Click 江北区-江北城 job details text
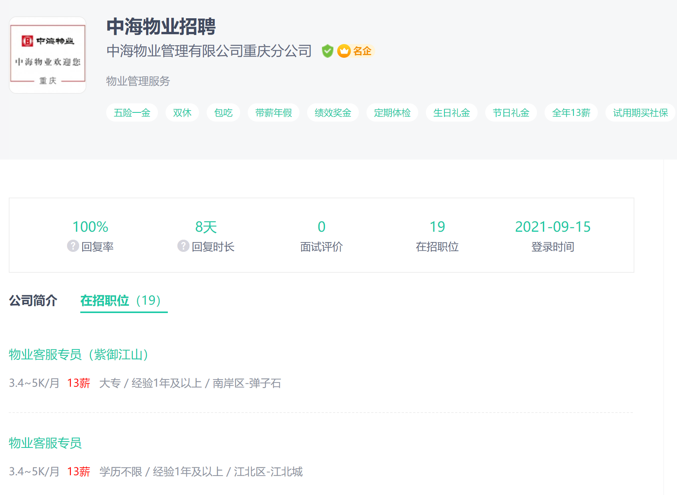 tap(268, 471)
